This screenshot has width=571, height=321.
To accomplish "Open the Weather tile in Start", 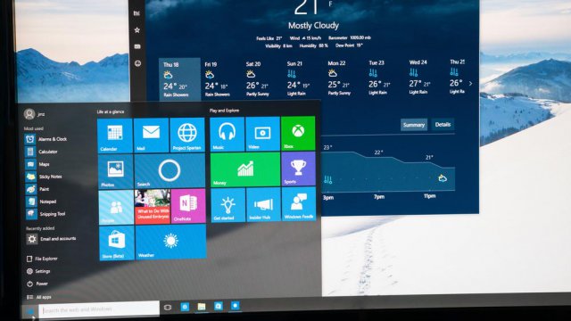I will click(x=170, y=242).
